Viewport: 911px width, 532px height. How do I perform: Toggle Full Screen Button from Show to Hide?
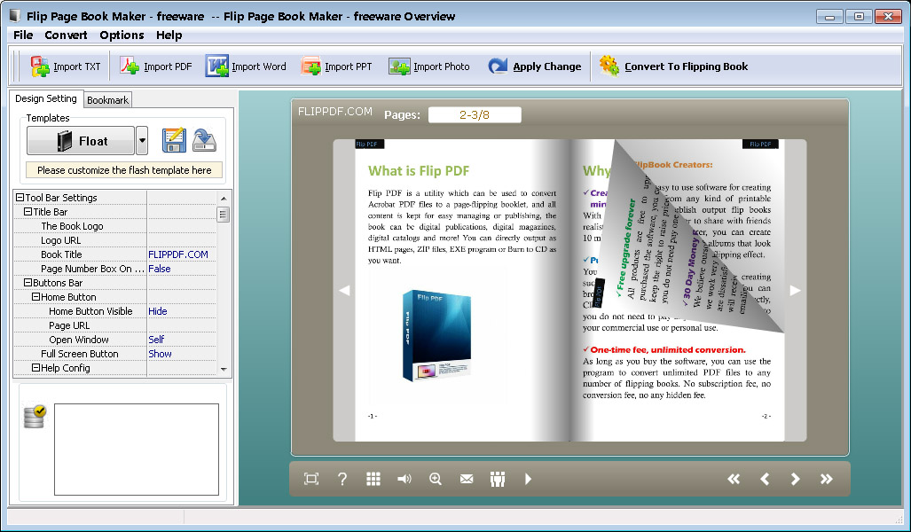click(160, 354)
